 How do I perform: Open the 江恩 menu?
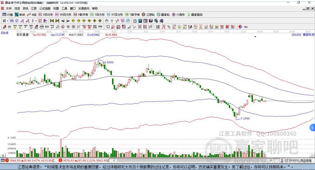[34, 8]
